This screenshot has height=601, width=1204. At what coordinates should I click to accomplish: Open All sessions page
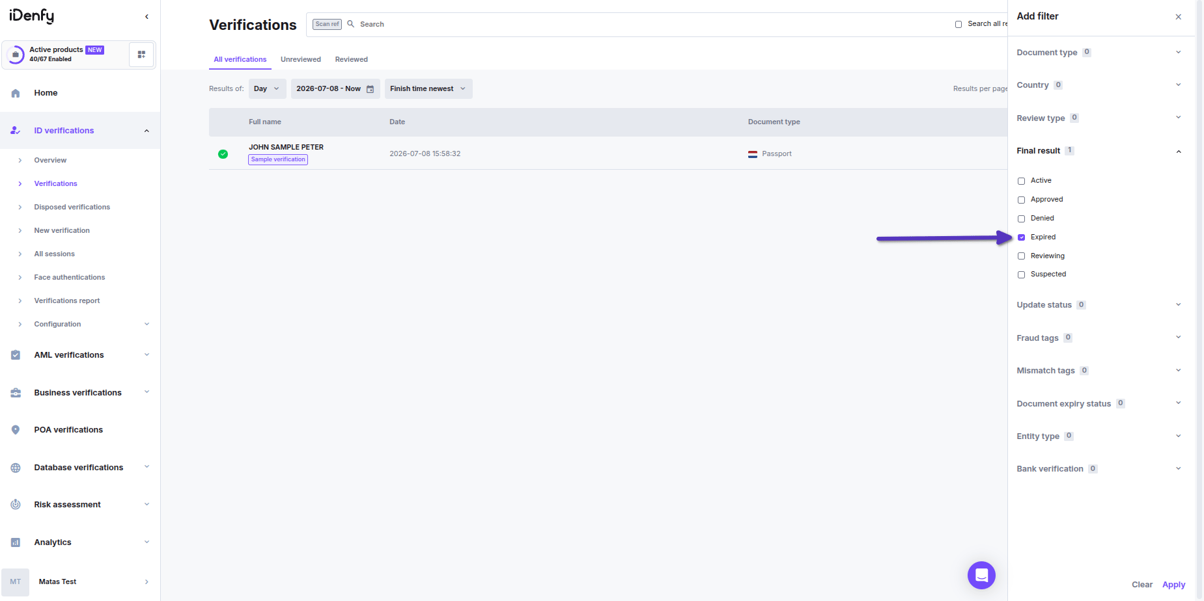click(55, 254)
